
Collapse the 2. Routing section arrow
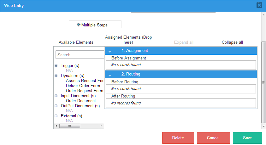point(110,75)
